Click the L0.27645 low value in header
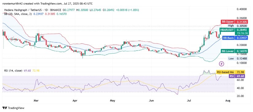Screen dimensions: 253x112 (x=95, y=10)
